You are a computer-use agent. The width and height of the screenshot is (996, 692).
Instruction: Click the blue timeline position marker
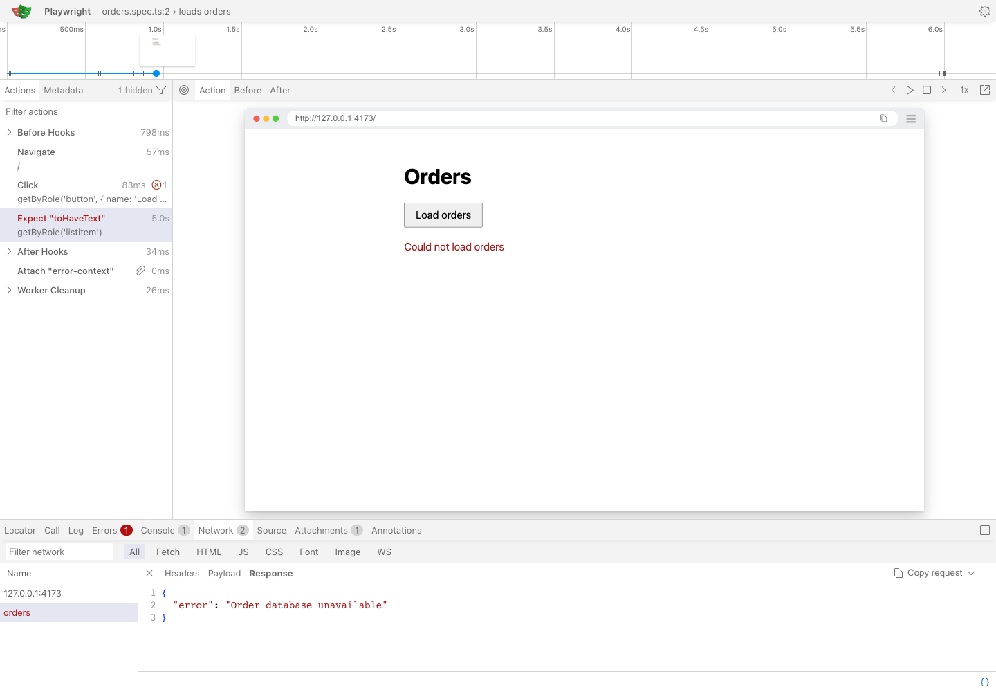[x=156, y=73]
